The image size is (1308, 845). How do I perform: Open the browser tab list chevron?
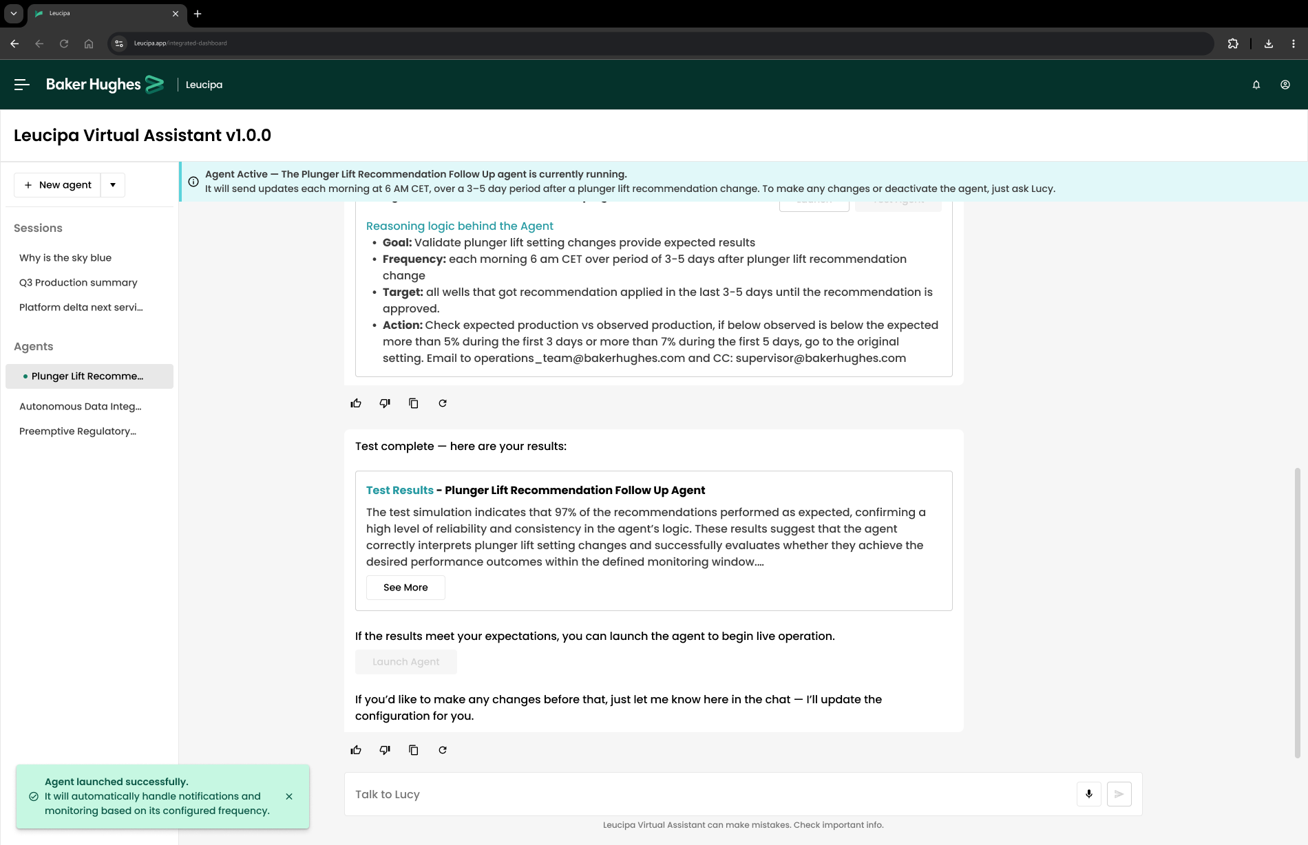tap(13, 14)
